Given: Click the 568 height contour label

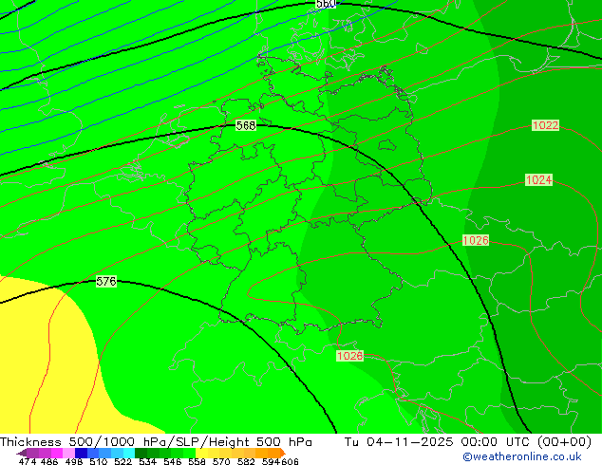Looking at the screenshot, I should click(x=246, y=125).
